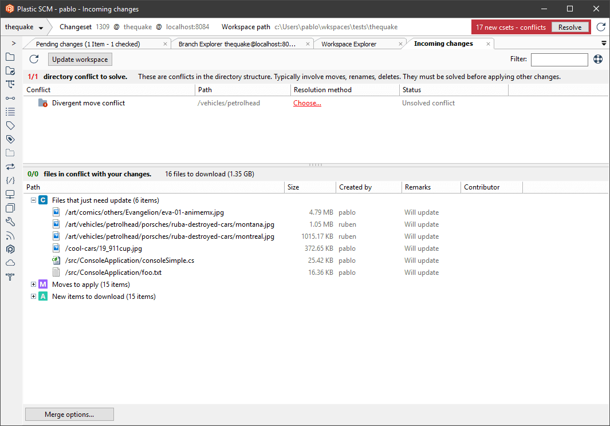Click inside the Filter text field
610x426 pixels.
click(558, 59)
